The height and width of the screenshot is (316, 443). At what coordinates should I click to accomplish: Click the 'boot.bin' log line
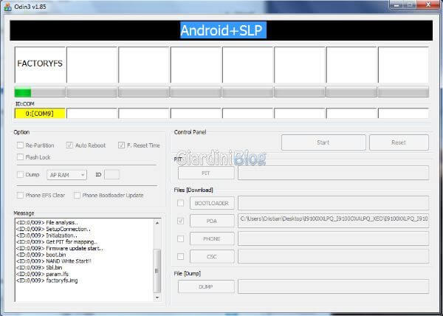coord(41,255)
